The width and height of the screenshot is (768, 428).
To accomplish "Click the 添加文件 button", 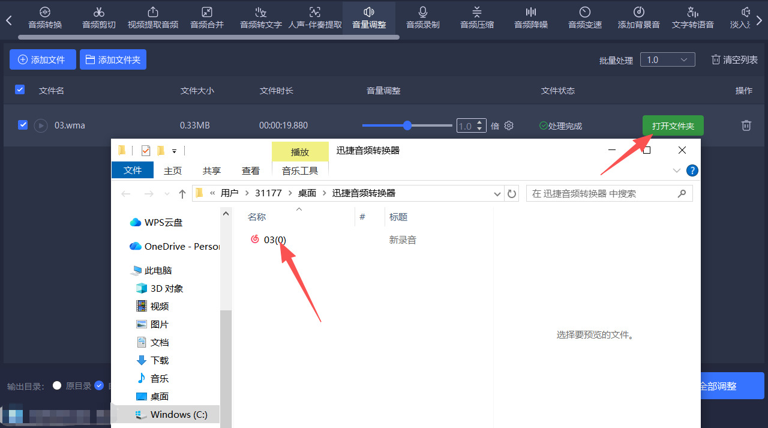I will 43,59.
